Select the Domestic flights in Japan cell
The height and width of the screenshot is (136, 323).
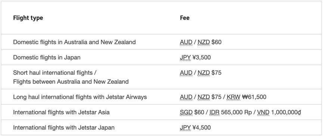[47, 57]
